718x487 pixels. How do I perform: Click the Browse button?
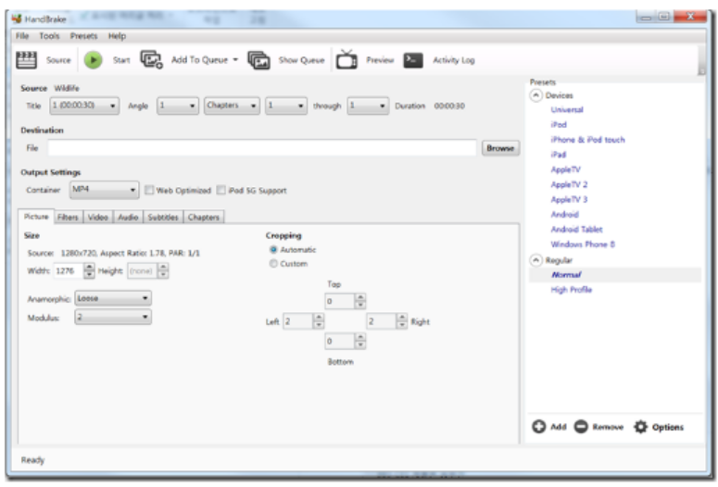pyautogui.click(x=500, y=148)
